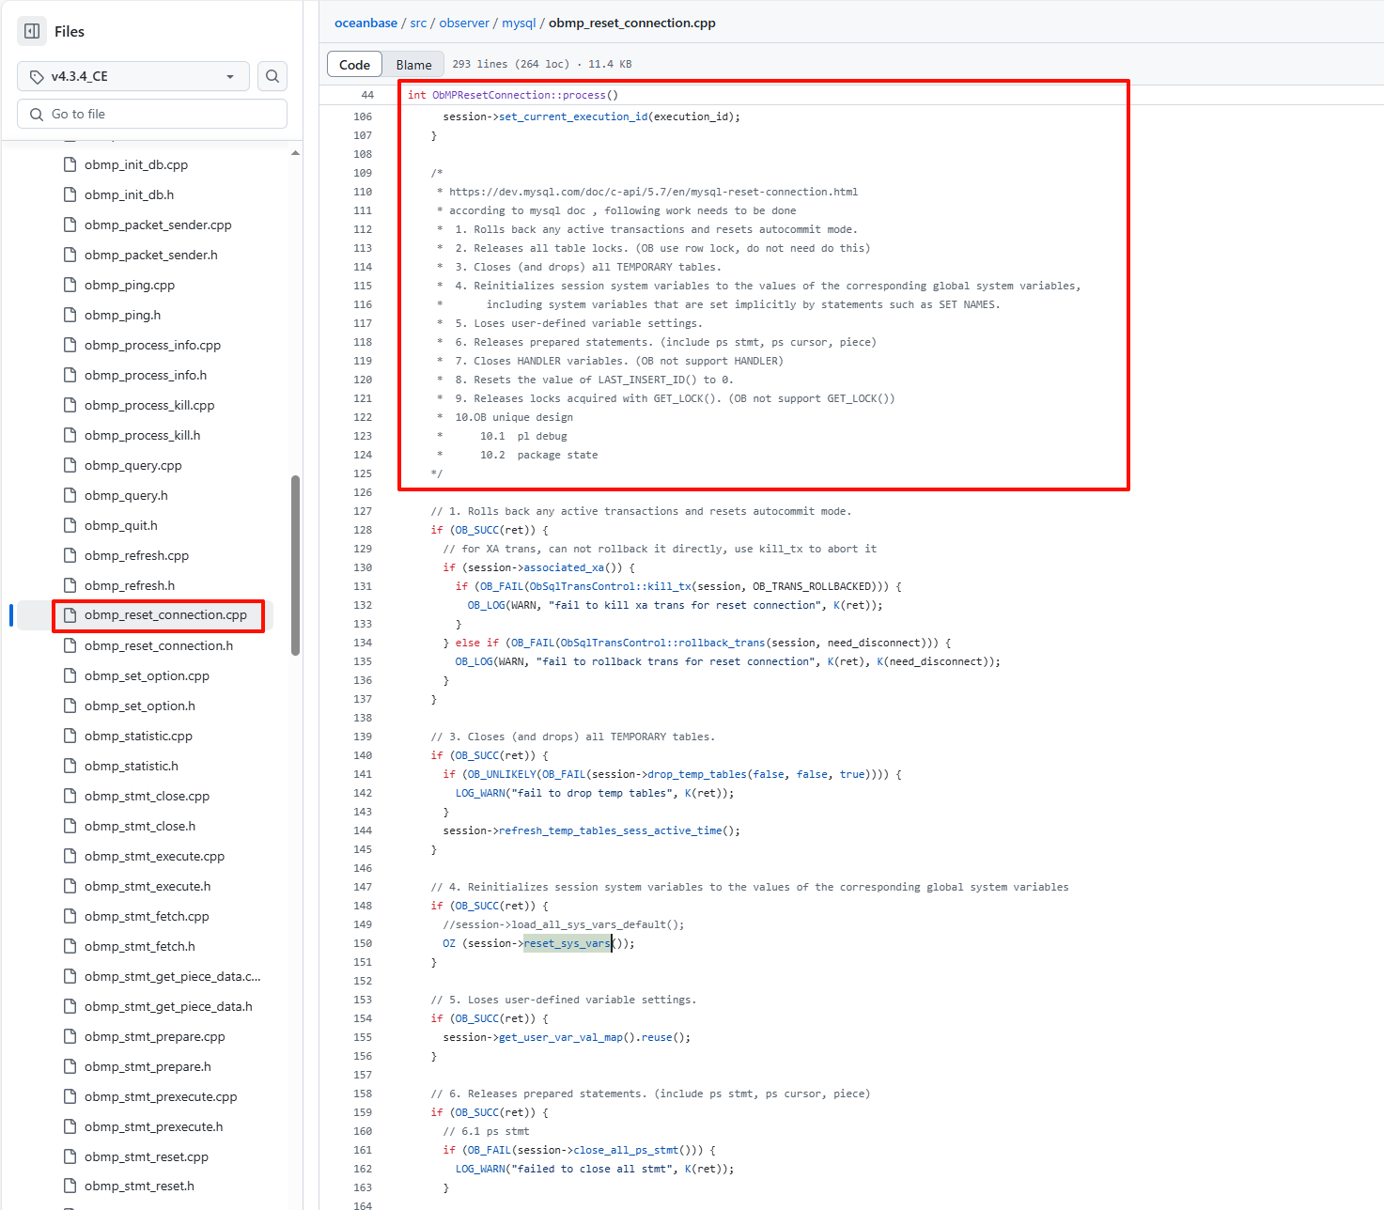
Task: Click tag icon in branch selector
Action: point(37,76)
